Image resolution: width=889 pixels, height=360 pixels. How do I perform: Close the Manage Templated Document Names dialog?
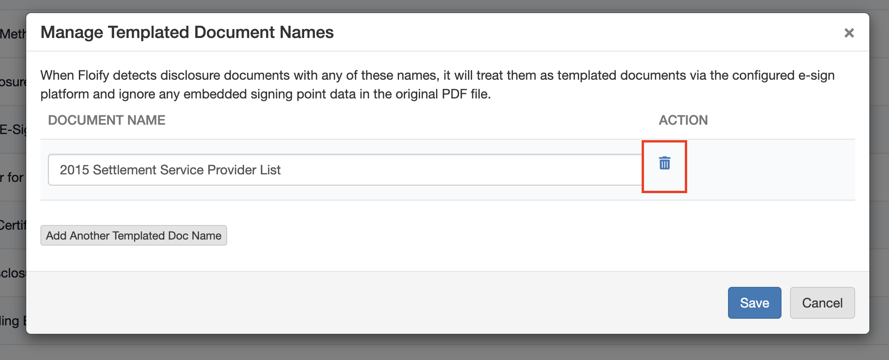[x=849, y=33]
